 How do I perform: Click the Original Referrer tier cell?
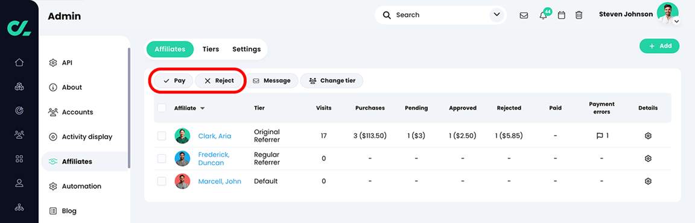(x=267, y=136)
